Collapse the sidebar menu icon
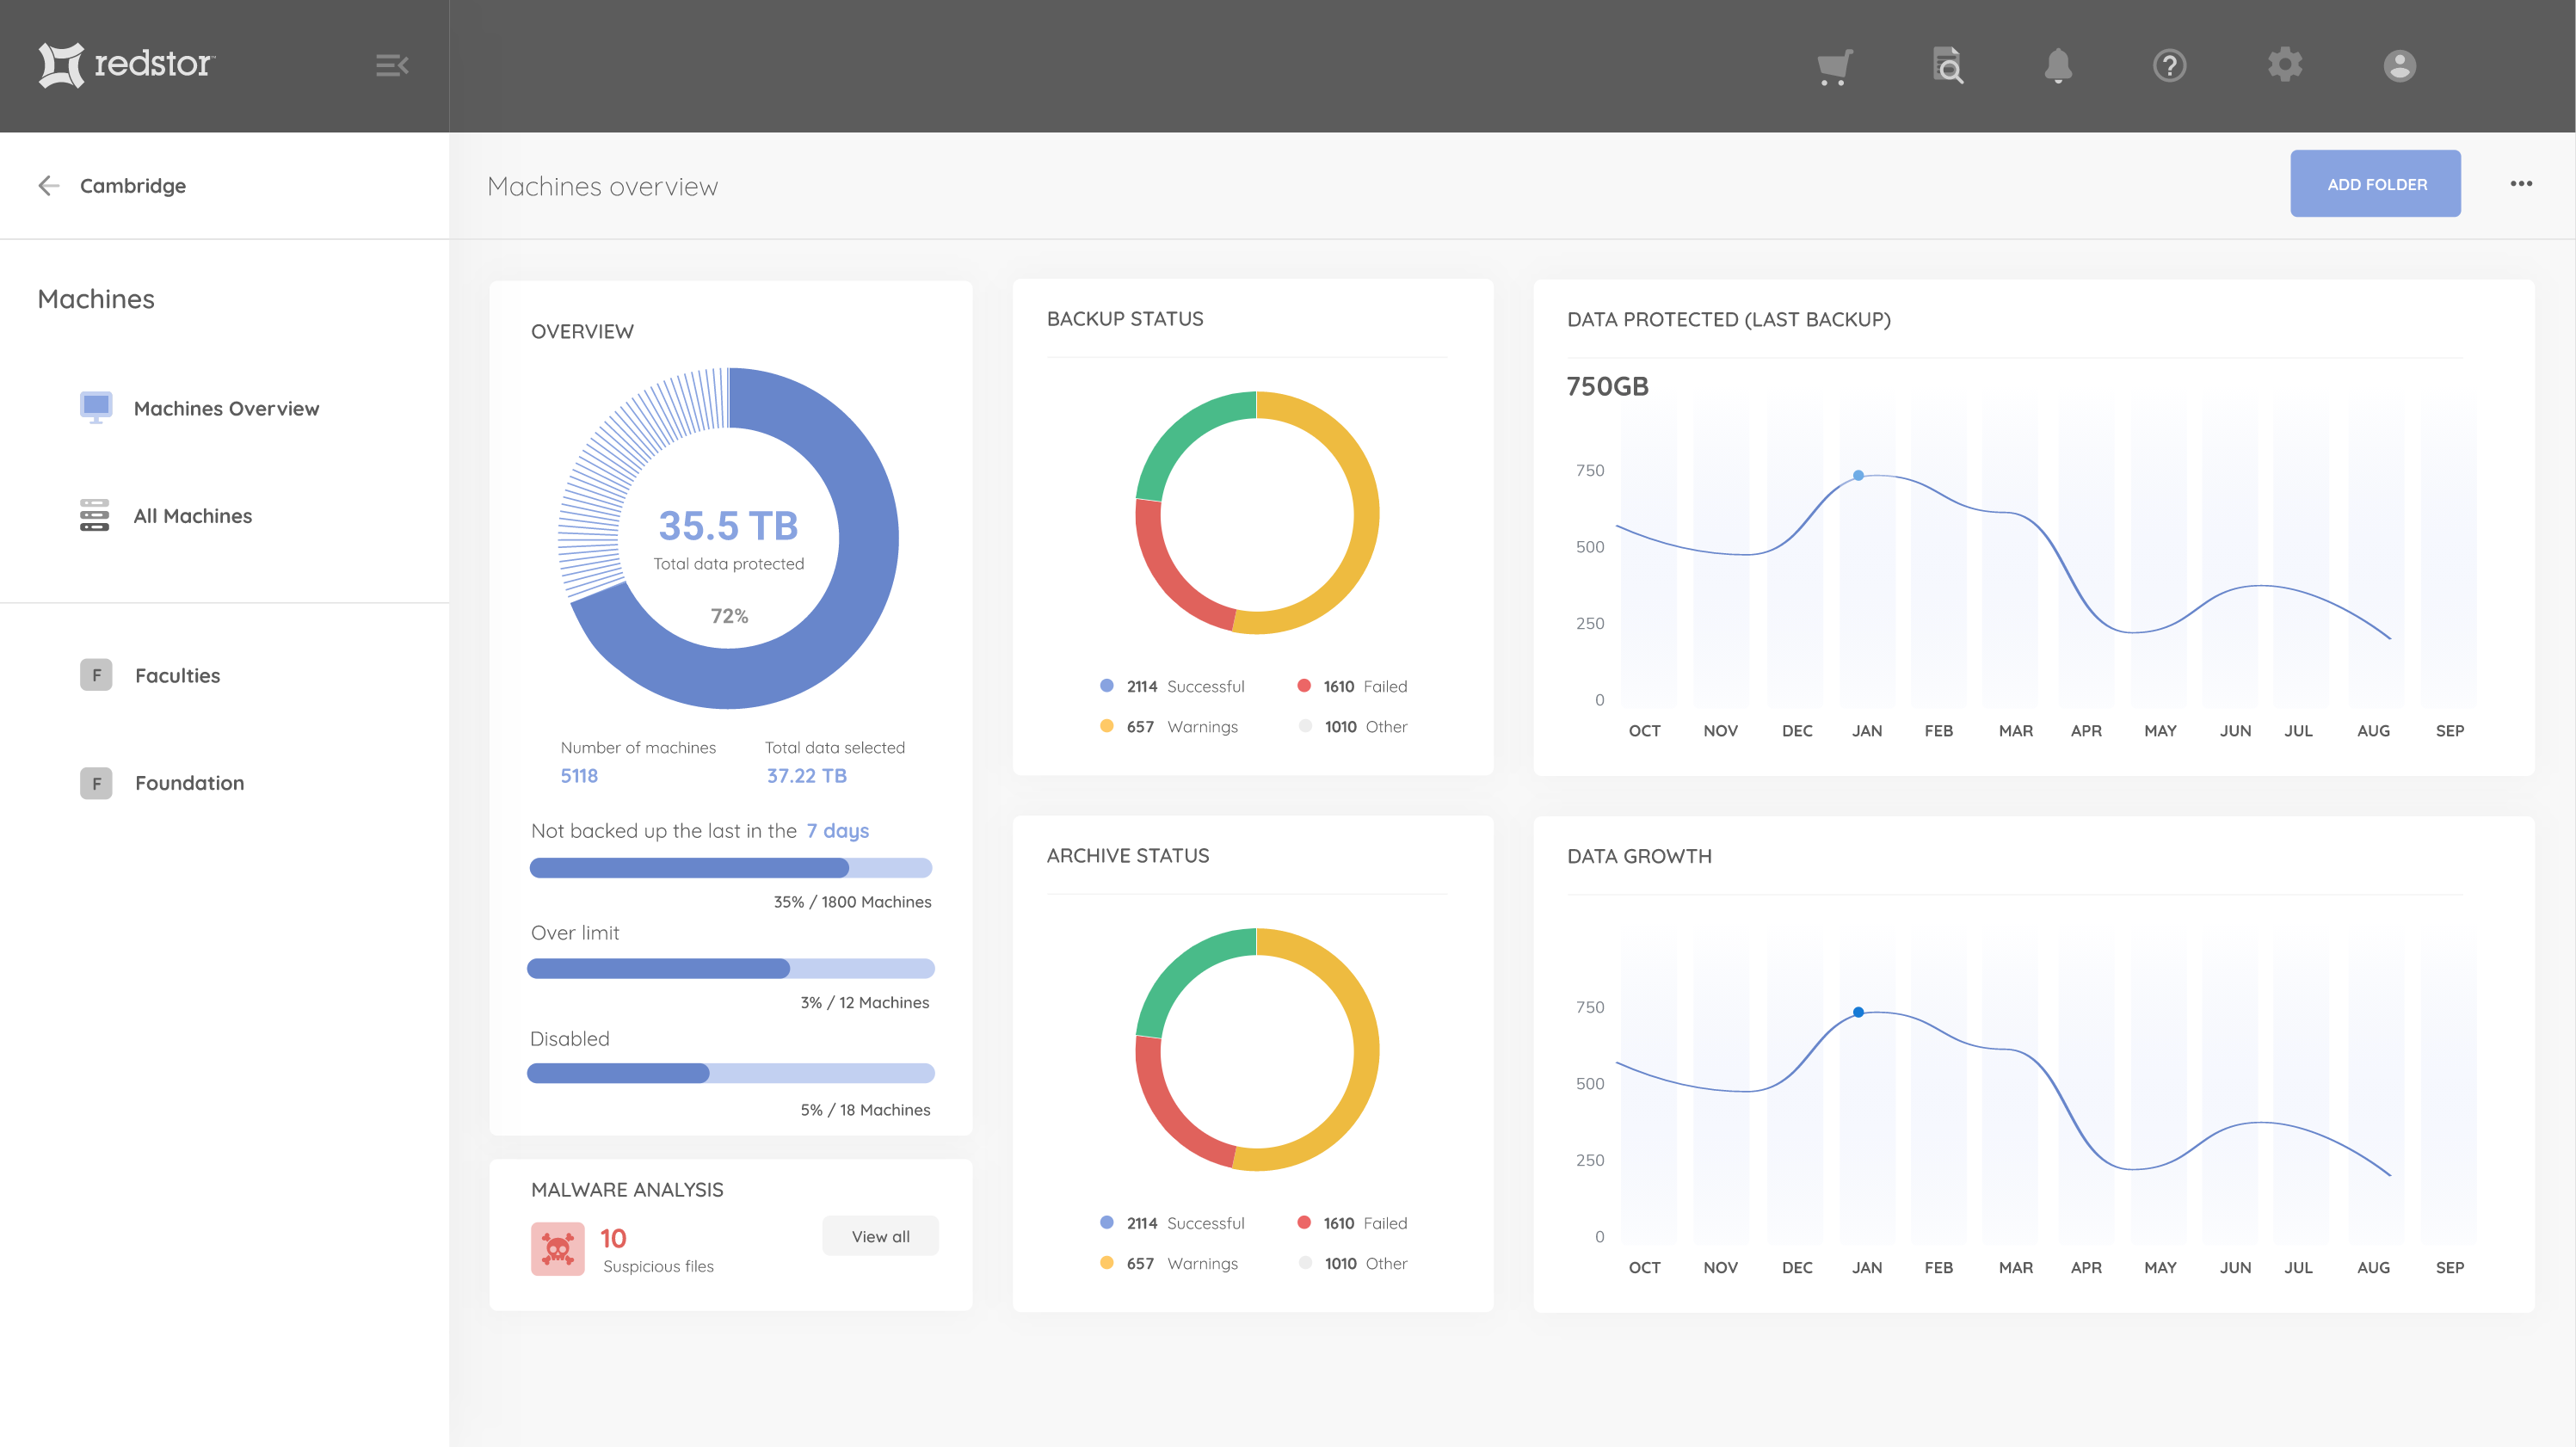The image size is (2576, 1447). pos(391,66)
